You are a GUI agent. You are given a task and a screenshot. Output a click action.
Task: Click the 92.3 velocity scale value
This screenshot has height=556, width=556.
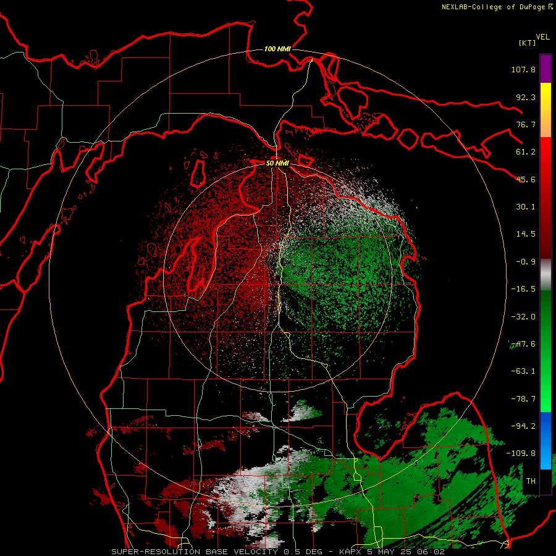(526, 97)
